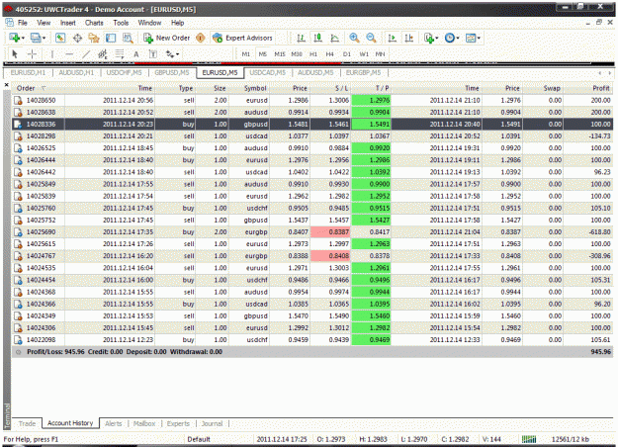Set timeframe to M30
Image resolution: width=618 pixels, height=447 pixels.
point(297,54)
